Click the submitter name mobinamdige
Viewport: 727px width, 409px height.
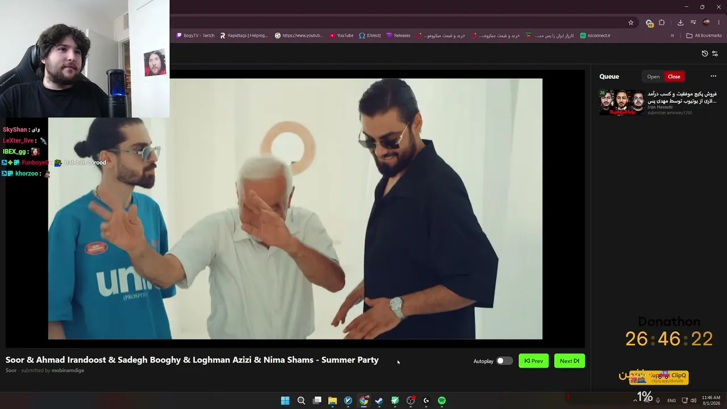click(x=68, y=370)
